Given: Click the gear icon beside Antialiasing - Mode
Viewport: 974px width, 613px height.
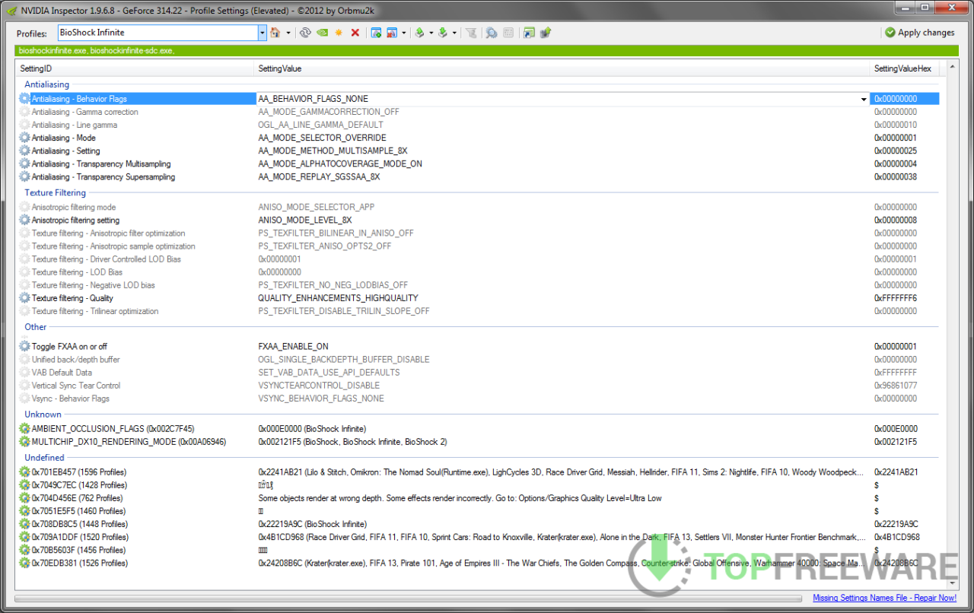Looking at the screenshot, I should click(24, 138).
